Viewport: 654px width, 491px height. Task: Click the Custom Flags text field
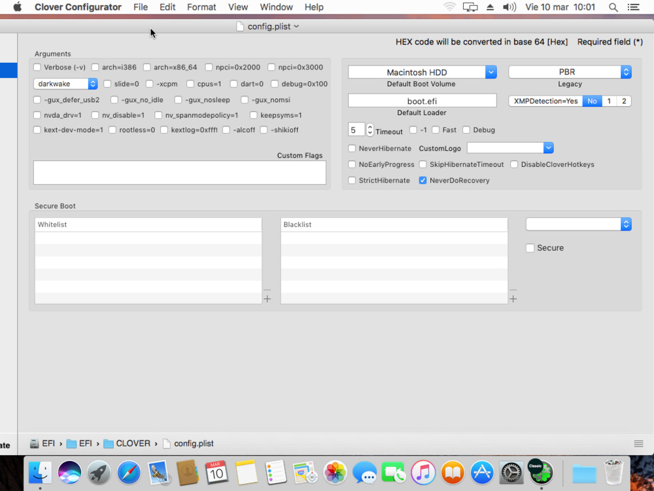click(x=180, y=172)
